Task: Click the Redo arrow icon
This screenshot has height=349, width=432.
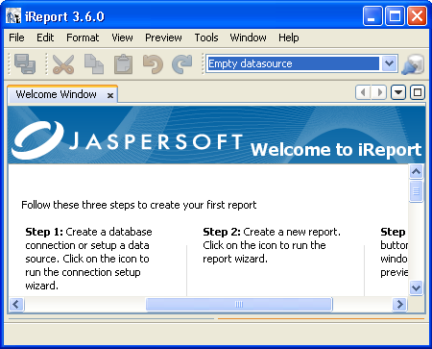Action: point(181,64)
